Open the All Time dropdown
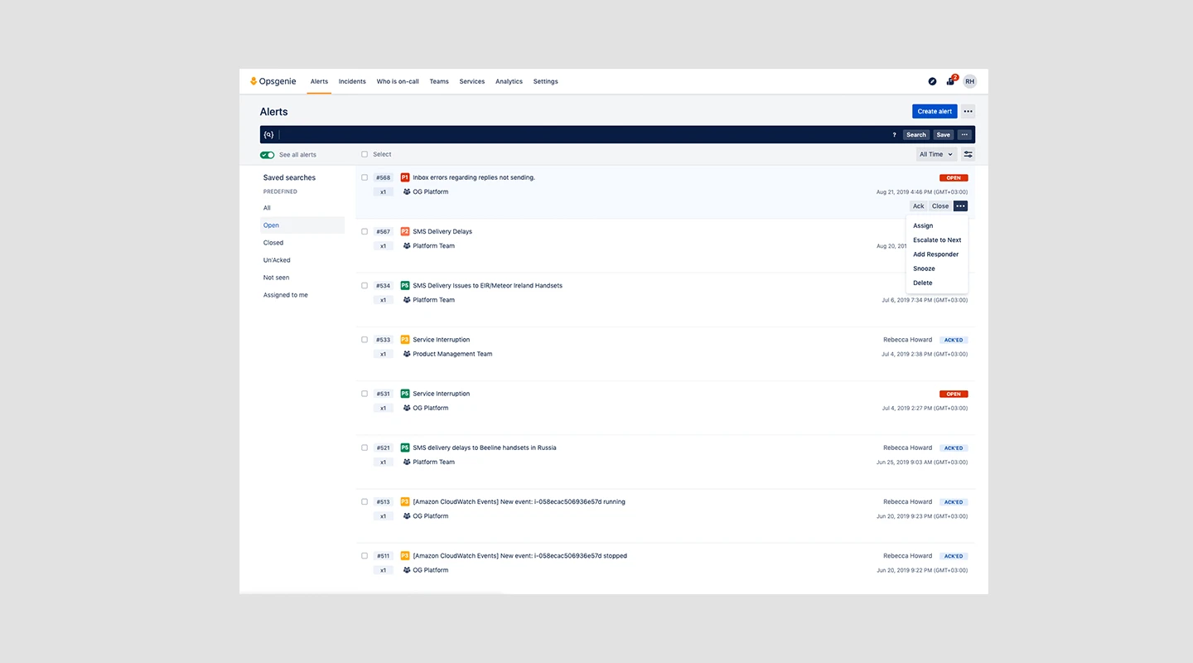1193x663 pixels. [x=936, y=154]
